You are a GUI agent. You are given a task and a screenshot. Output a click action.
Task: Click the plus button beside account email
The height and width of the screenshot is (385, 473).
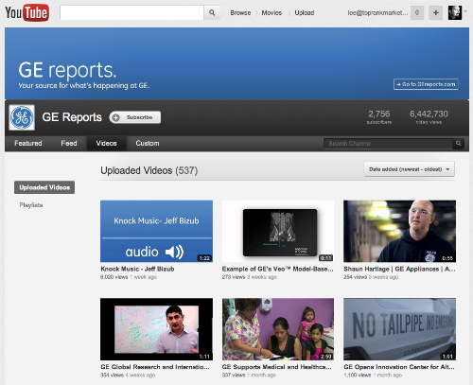pyautogui.click(x=435, y=12)
